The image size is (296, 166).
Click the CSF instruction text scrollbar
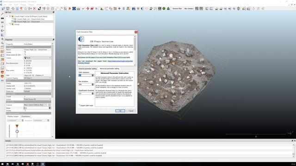[x=135, y=50]
